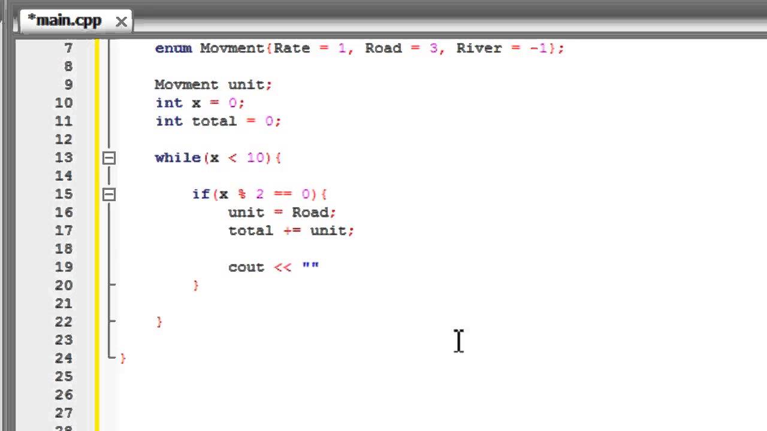The image size is (767, 431).
Task: Click line number 10 in the gutter
Action: point(64,103)
